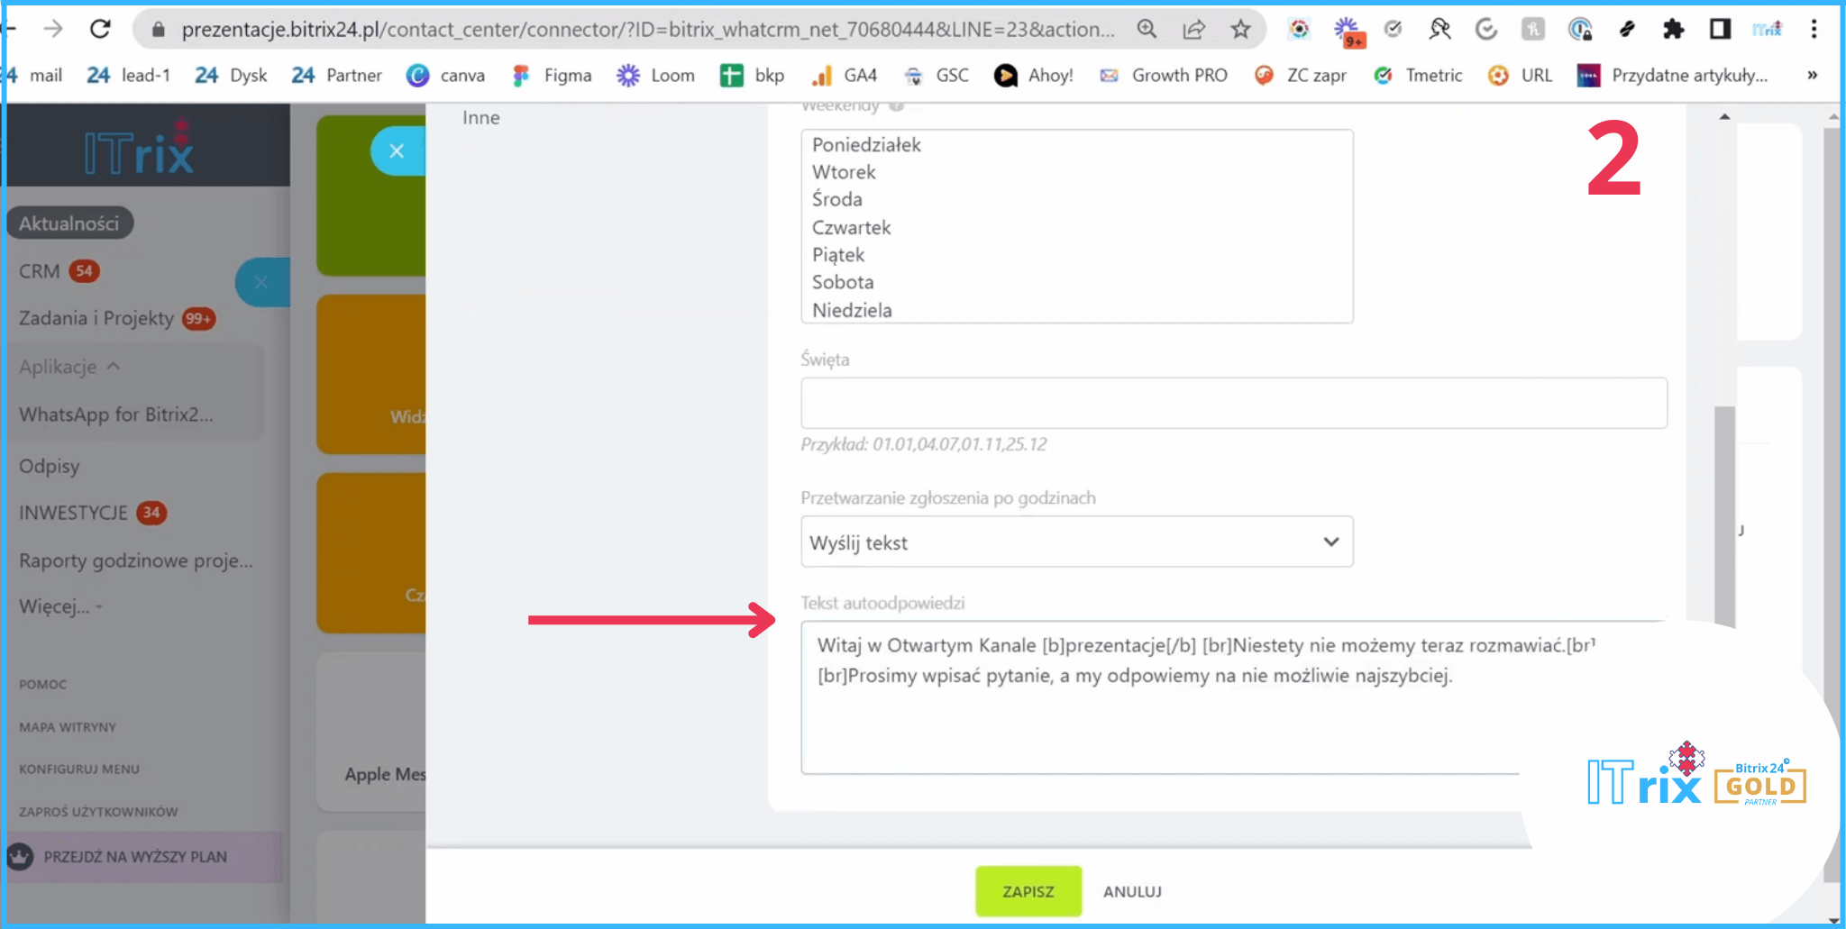Open the Figma bookmark
Image resolution: width=1846 pixels, height=929 pixels.
click(x=552, y=76)
